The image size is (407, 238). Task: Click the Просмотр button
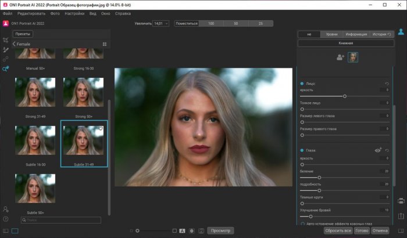pyautogui.click(x=221, y=230)
